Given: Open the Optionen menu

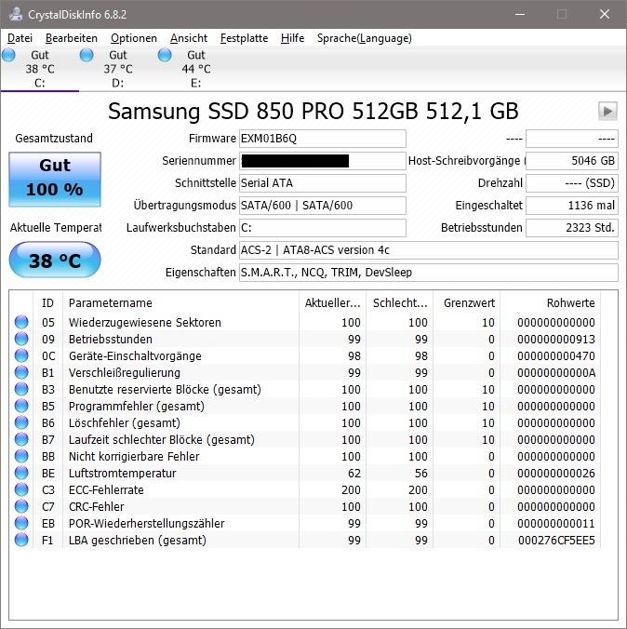Looking at the screenshot, I should point(134,38).
